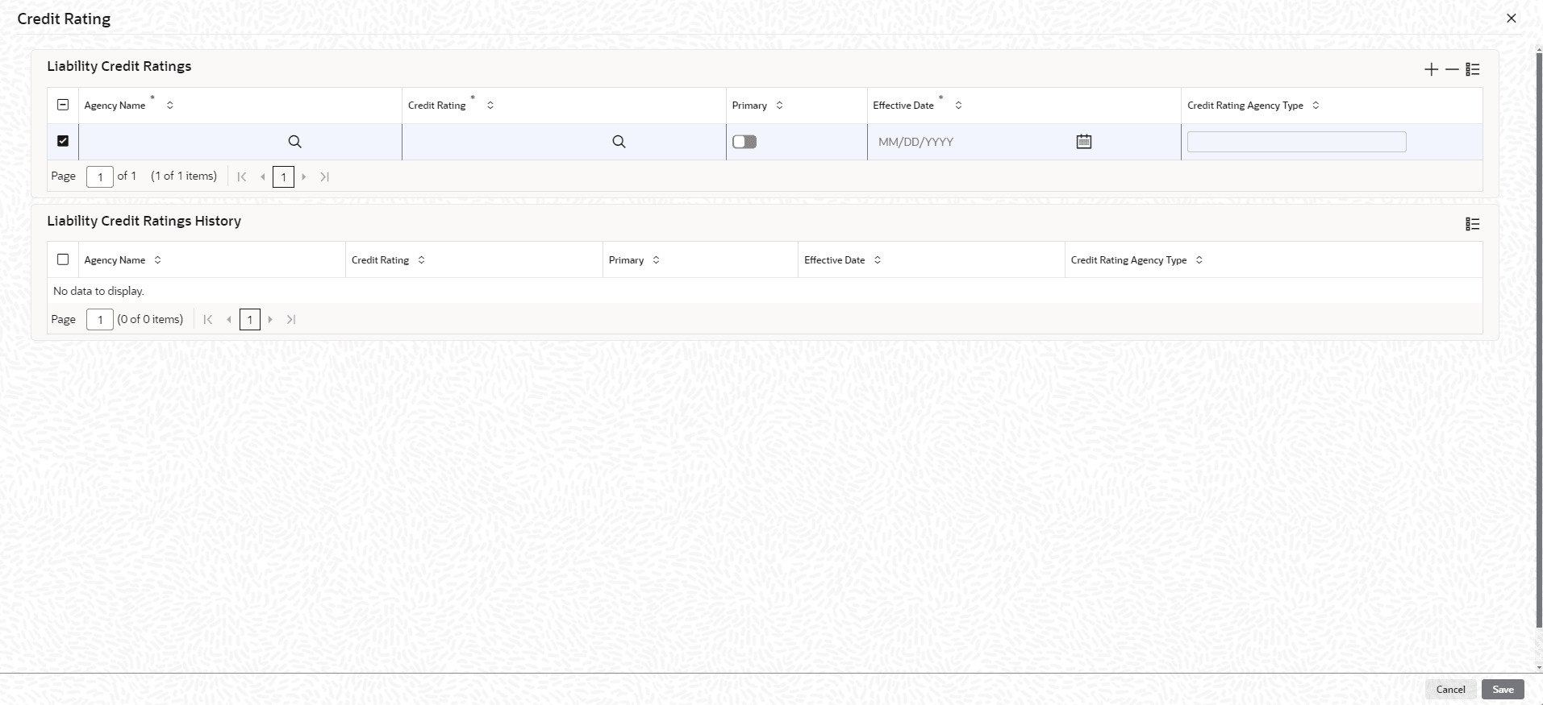
Task: Click the Cancel button
Action: [x=1450, y=690]
